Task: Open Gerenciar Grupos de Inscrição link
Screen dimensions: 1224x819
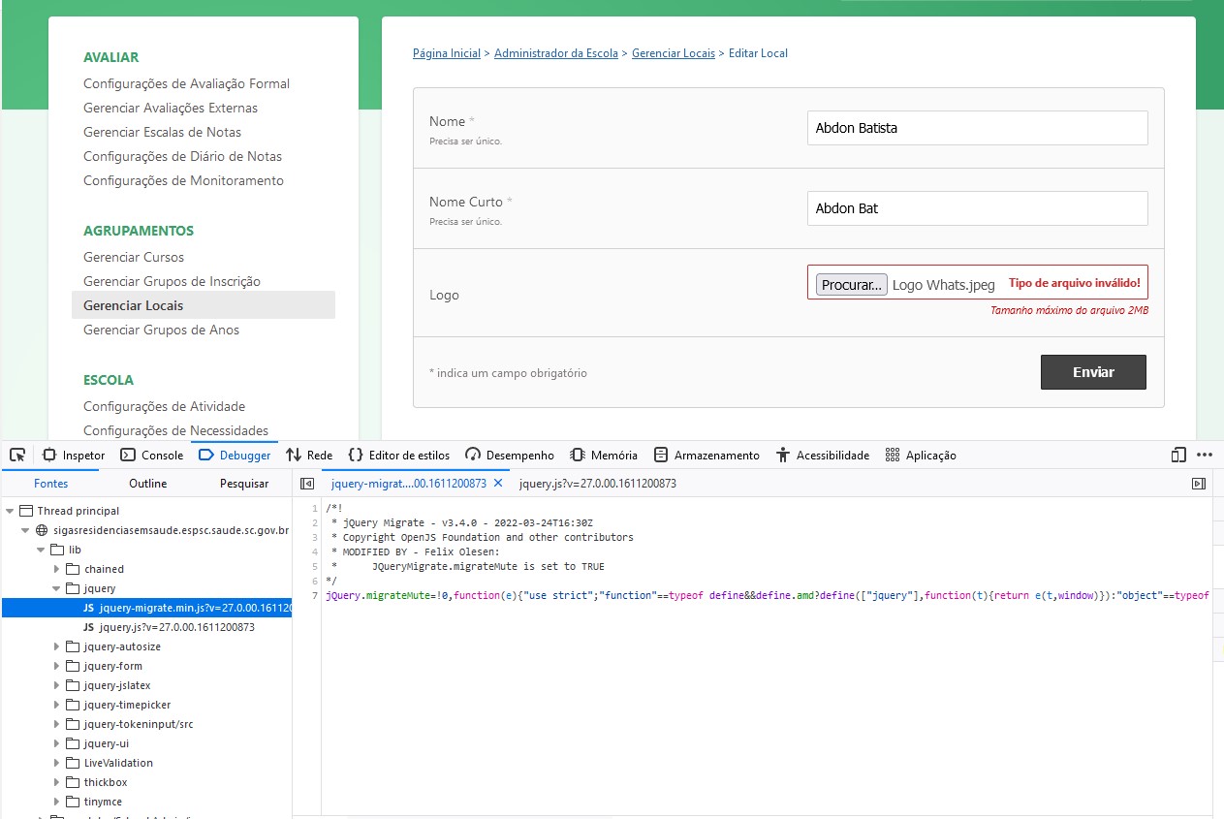Action: tap(173, 281)
